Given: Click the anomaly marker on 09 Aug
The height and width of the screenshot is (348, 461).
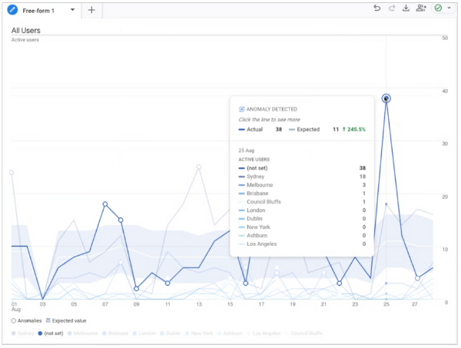Looking at the screenshot, I should tap(136, 289).
